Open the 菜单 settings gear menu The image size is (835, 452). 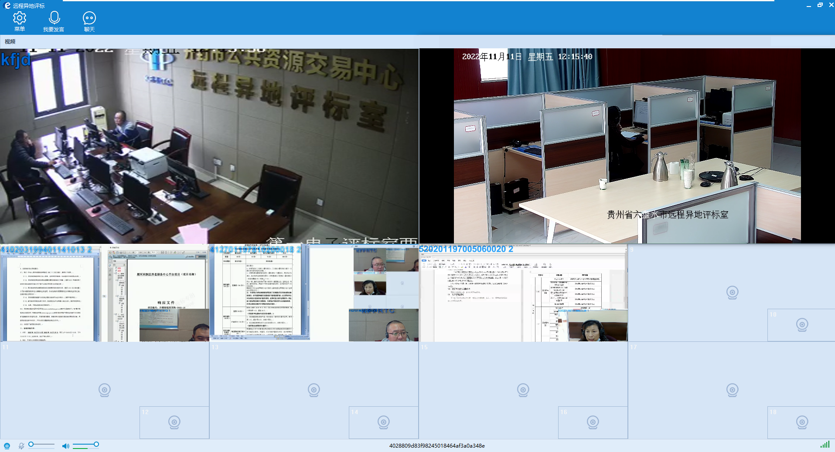(20, 21)
